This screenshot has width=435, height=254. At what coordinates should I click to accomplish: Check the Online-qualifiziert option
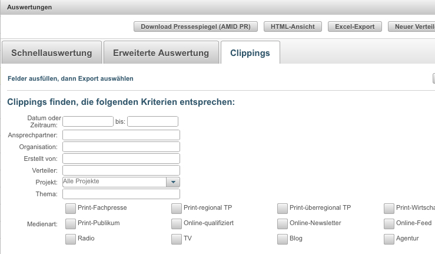coord(177,223)
